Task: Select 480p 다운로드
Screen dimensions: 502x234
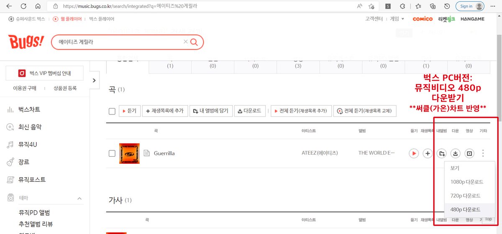Action: [x=469, y=210]
